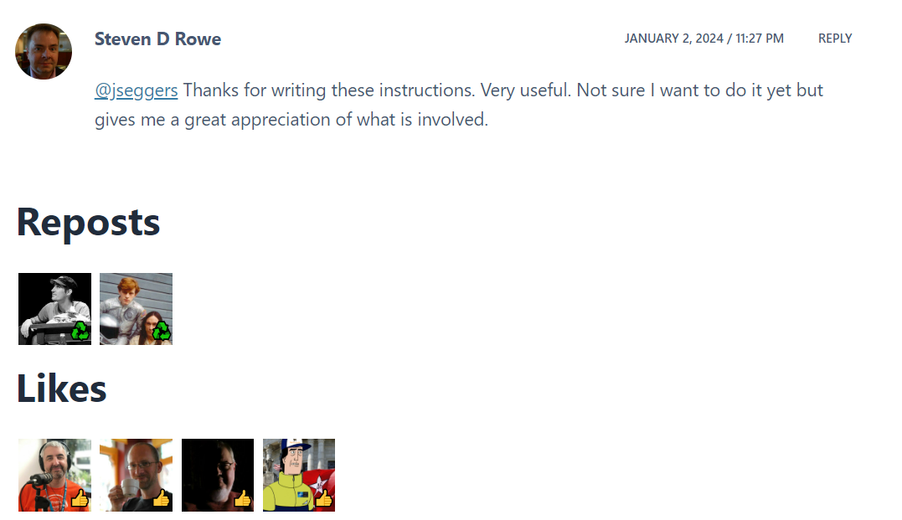Screen dimensions: 902x520
Task: Click the Likes section heading
Action: click(x=62, y=389)
